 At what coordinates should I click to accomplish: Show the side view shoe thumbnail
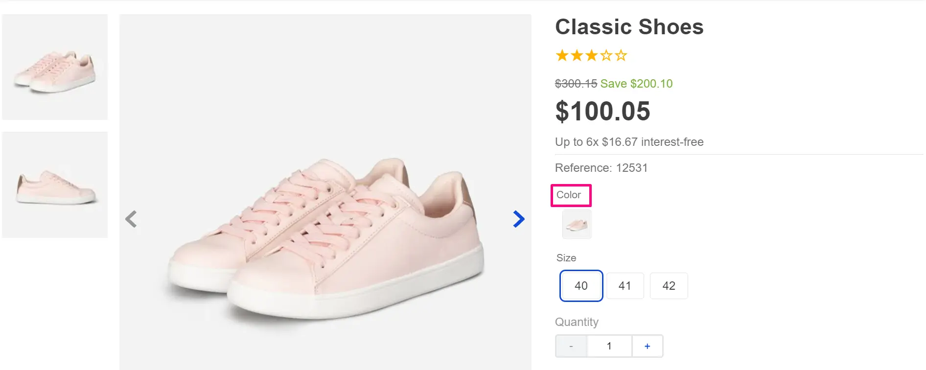[x=55, y=185]
